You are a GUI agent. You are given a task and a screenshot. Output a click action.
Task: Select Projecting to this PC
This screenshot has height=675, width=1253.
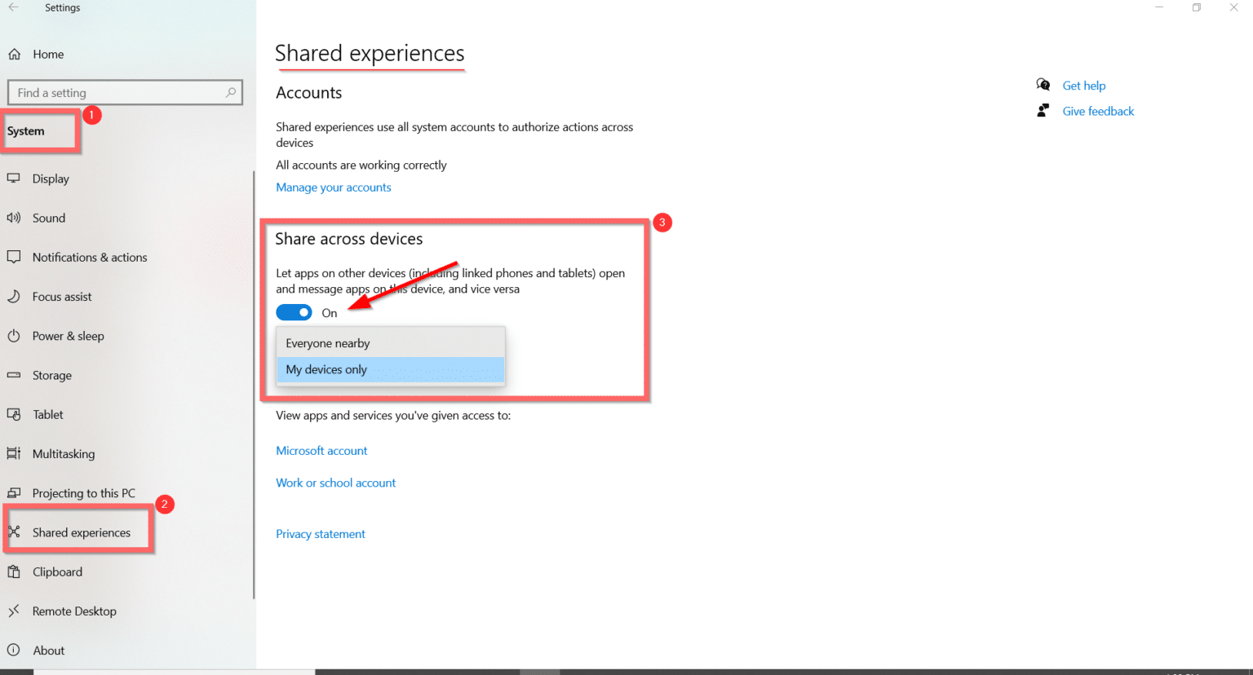point(84,493)
